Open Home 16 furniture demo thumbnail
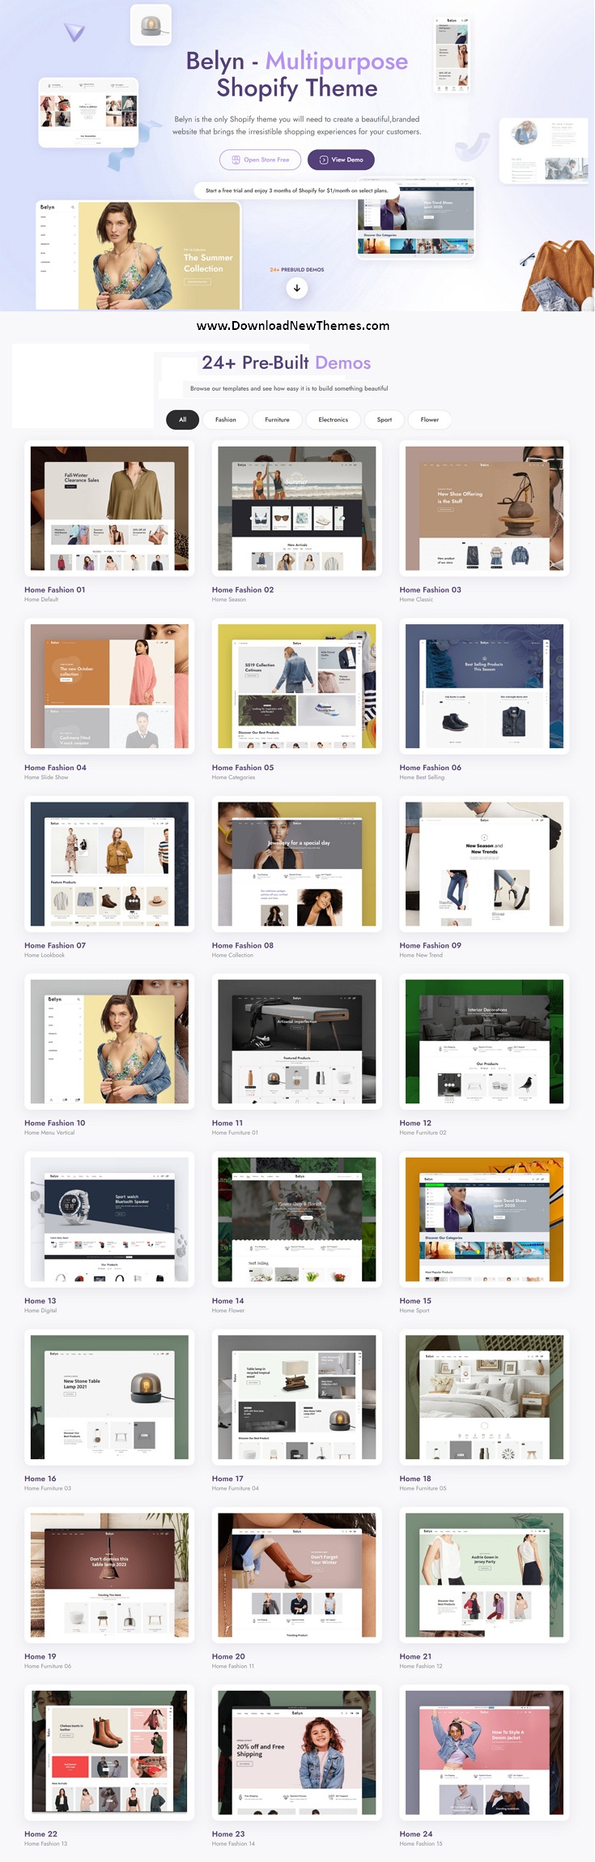Screen dimensions: 595x1862 tap(109, 1398)
